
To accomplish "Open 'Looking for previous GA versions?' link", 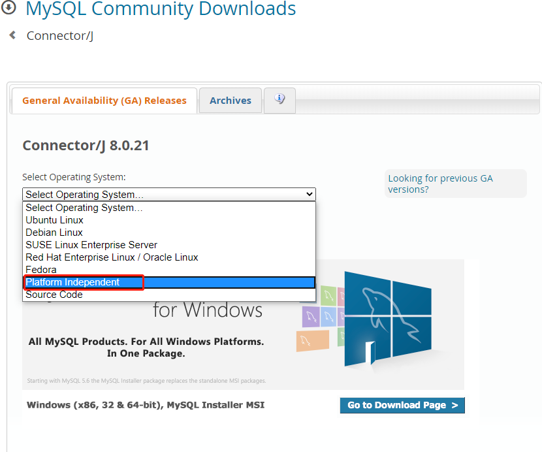I will [440, 184].
